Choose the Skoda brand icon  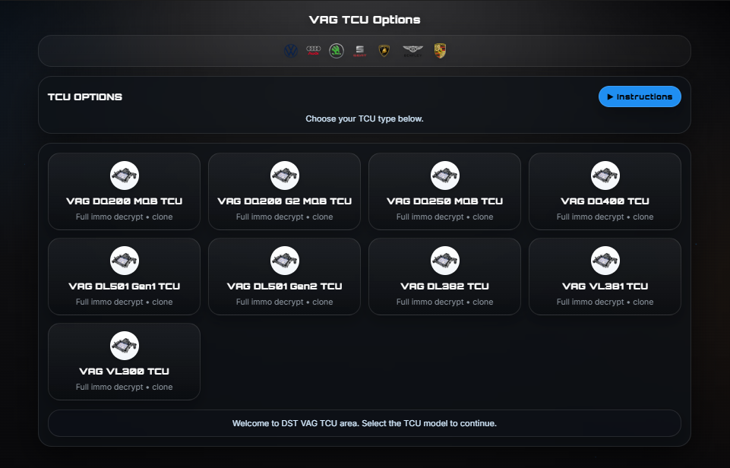[337, 50]
